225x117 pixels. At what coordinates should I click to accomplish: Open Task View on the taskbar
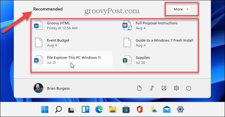tap(72, 110)
